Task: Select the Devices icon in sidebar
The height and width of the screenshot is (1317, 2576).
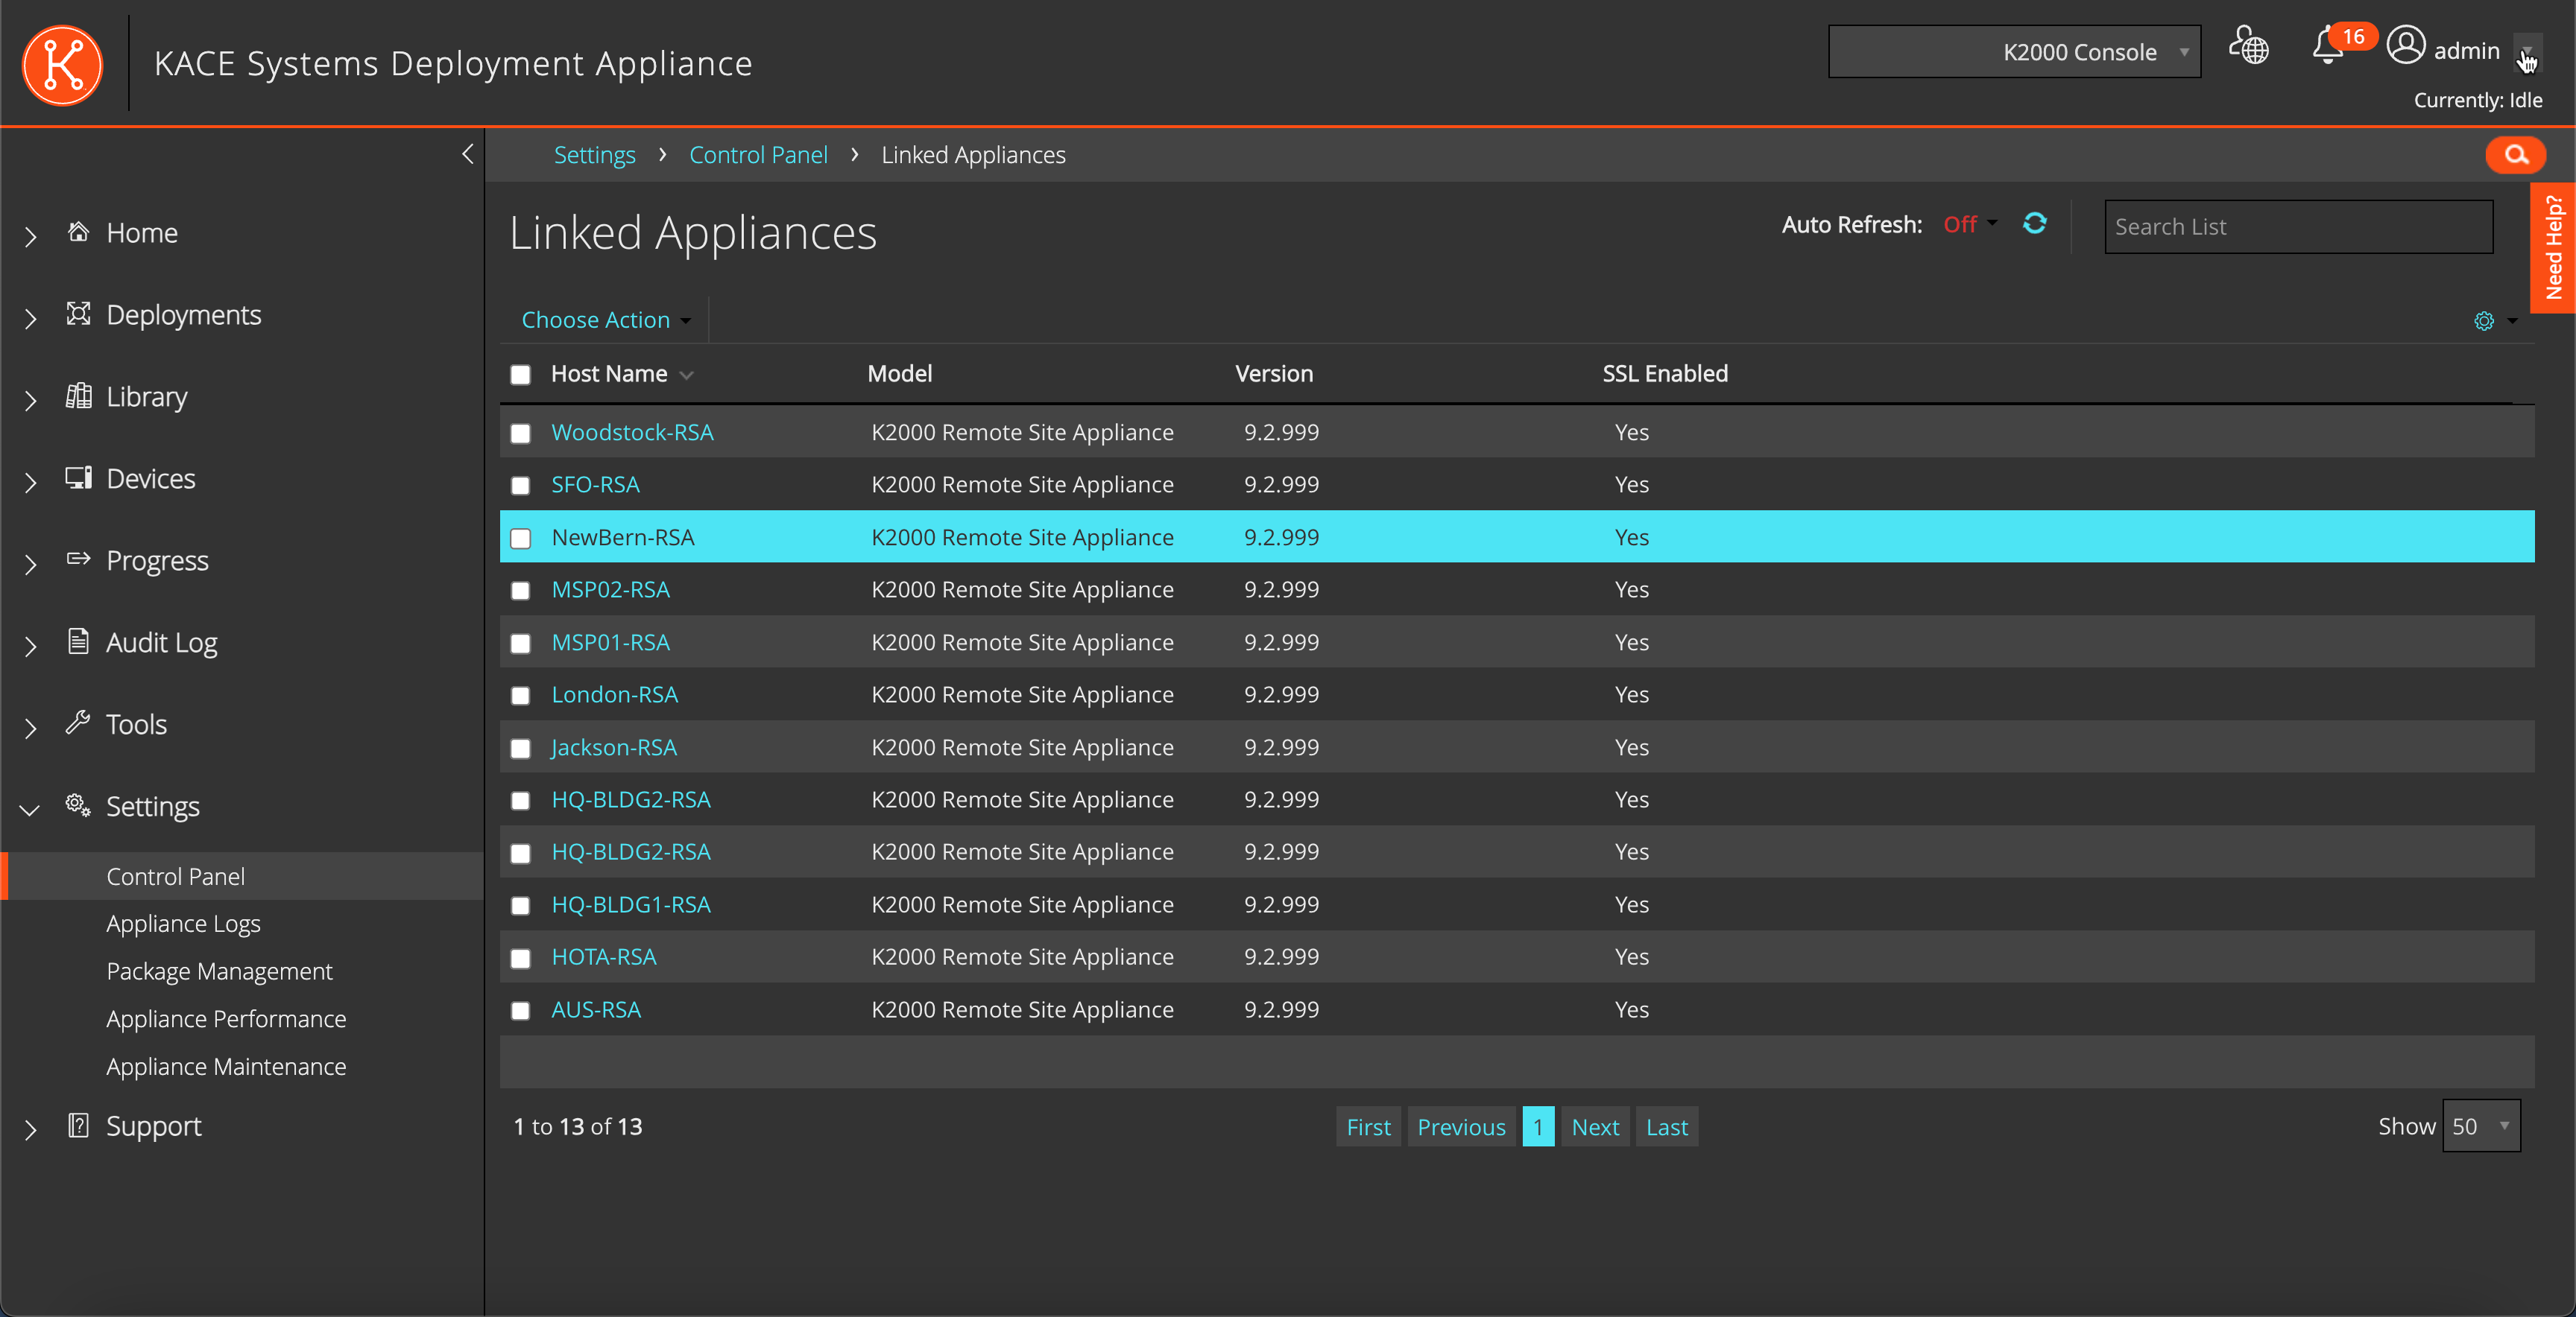Action: click(x=79, y=477)
